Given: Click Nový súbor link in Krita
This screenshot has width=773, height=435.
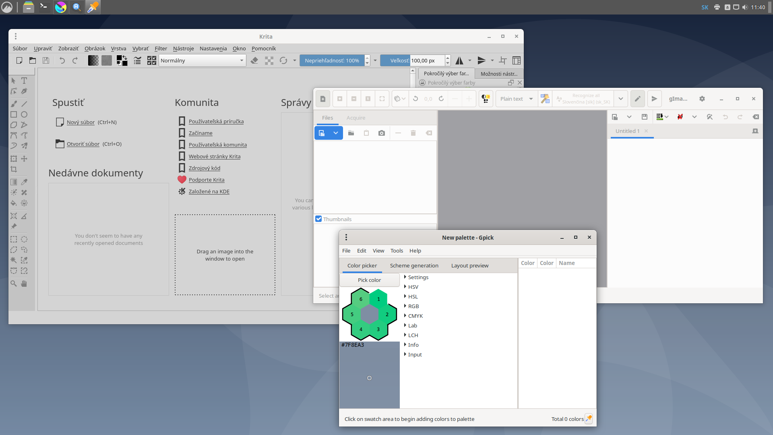Looking at the screenshot, I should (x=81, y=122).
